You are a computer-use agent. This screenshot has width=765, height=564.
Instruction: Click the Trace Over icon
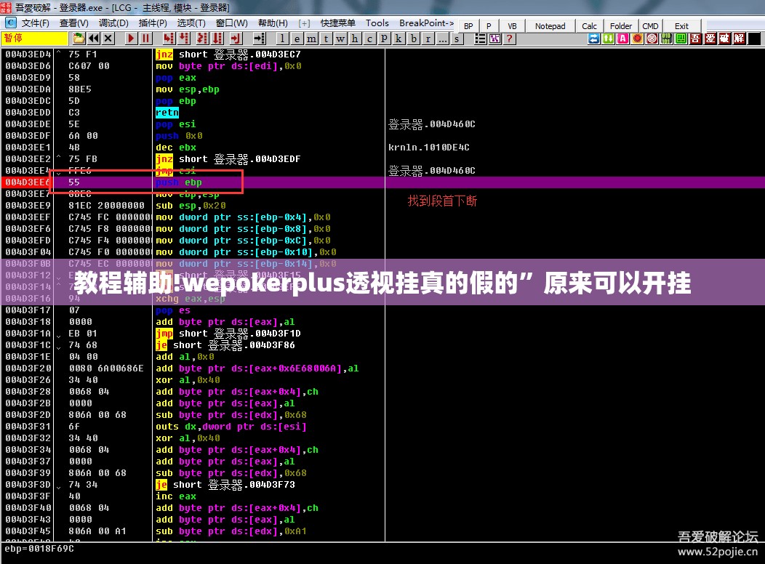click(217, 39)
